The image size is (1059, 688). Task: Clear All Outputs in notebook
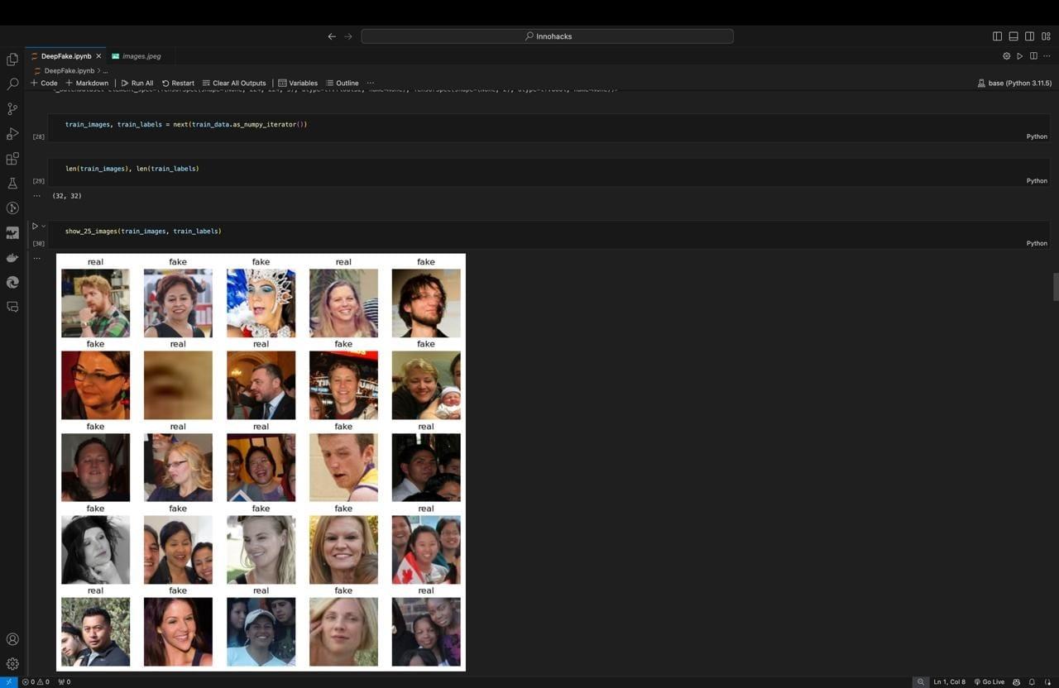tap(234, 83)
